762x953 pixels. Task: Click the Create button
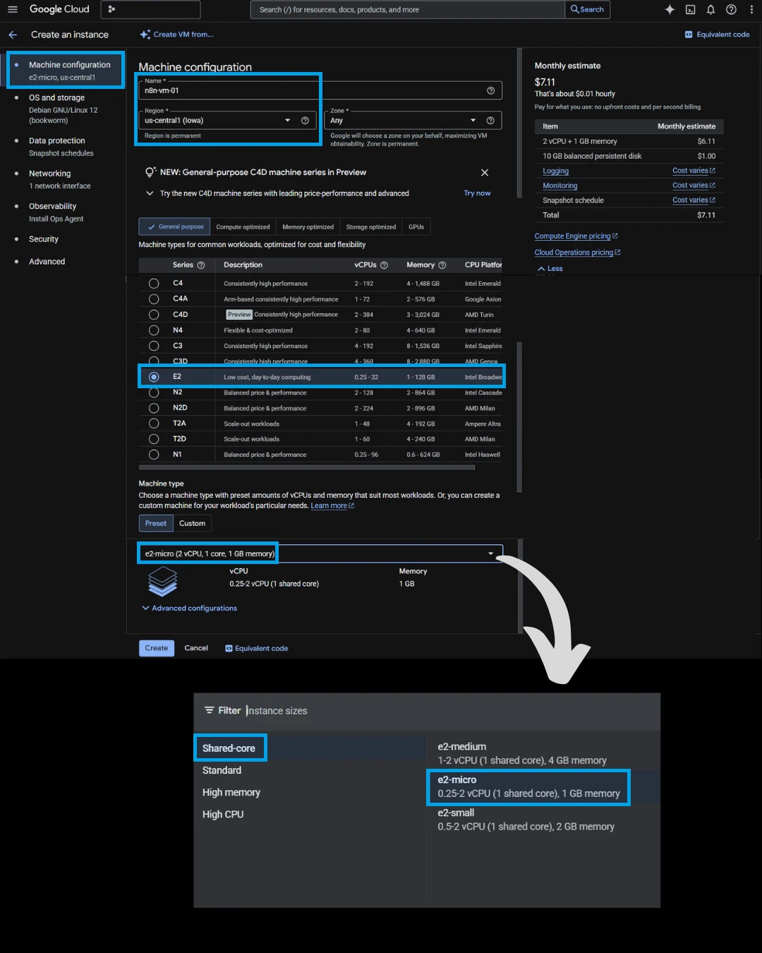pos(157,648)
